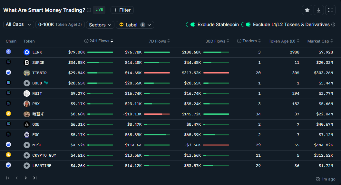Screen dimensions: 341x185
Task: Click $114.64 7D flow value
Action: [133, 145]
